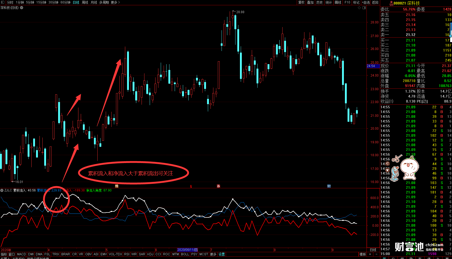Click the 日线 period label at axis corner
452x259 pixels.
373,250
